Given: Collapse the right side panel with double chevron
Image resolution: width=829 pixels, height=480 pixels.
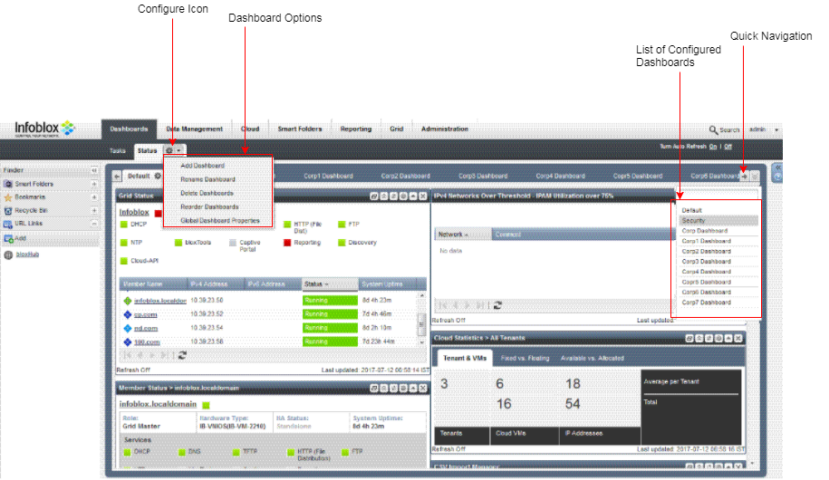Looking at the screenshot, I should pyautogui.click(x=777, y=167).
